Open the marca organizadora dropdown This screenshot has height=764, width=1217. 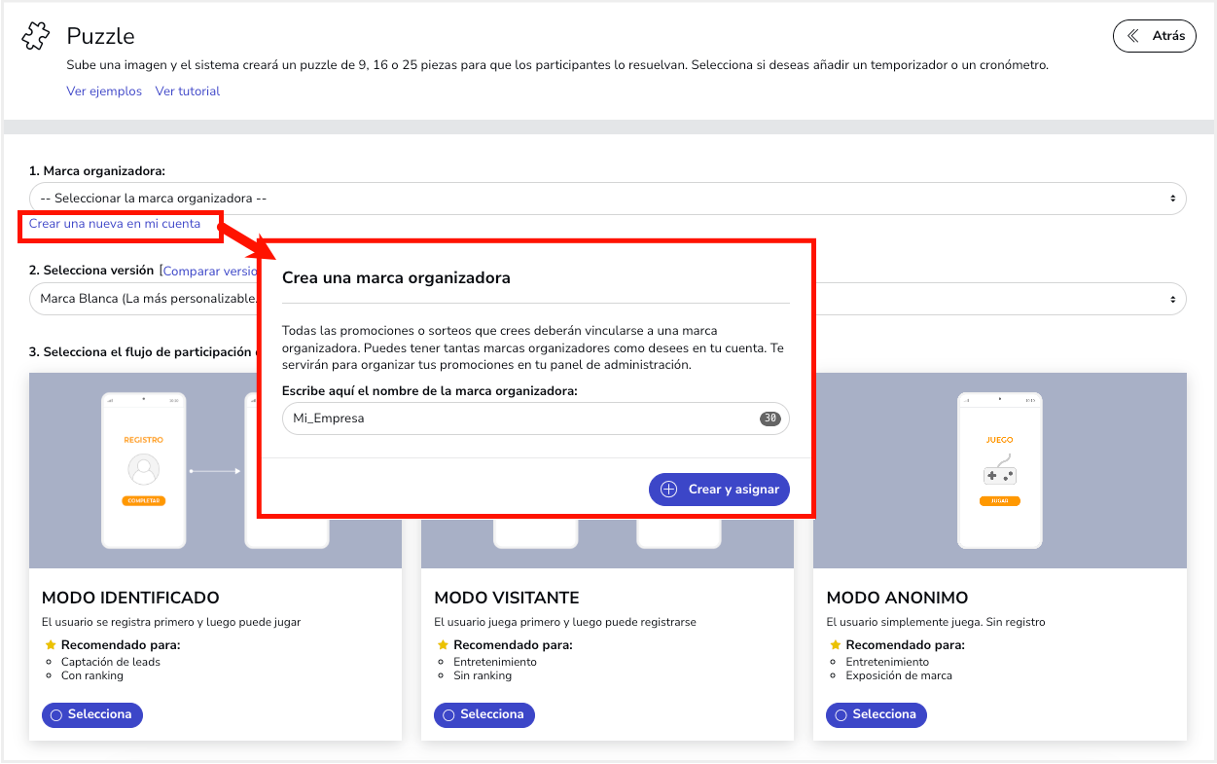coord(607,198)
